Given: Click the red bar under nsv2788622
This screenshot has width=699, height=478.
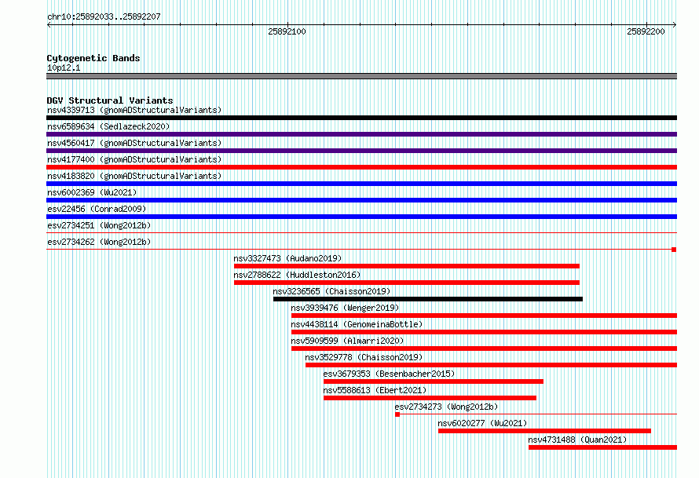Looking at the screenshot, I should [x=407, y=283].
